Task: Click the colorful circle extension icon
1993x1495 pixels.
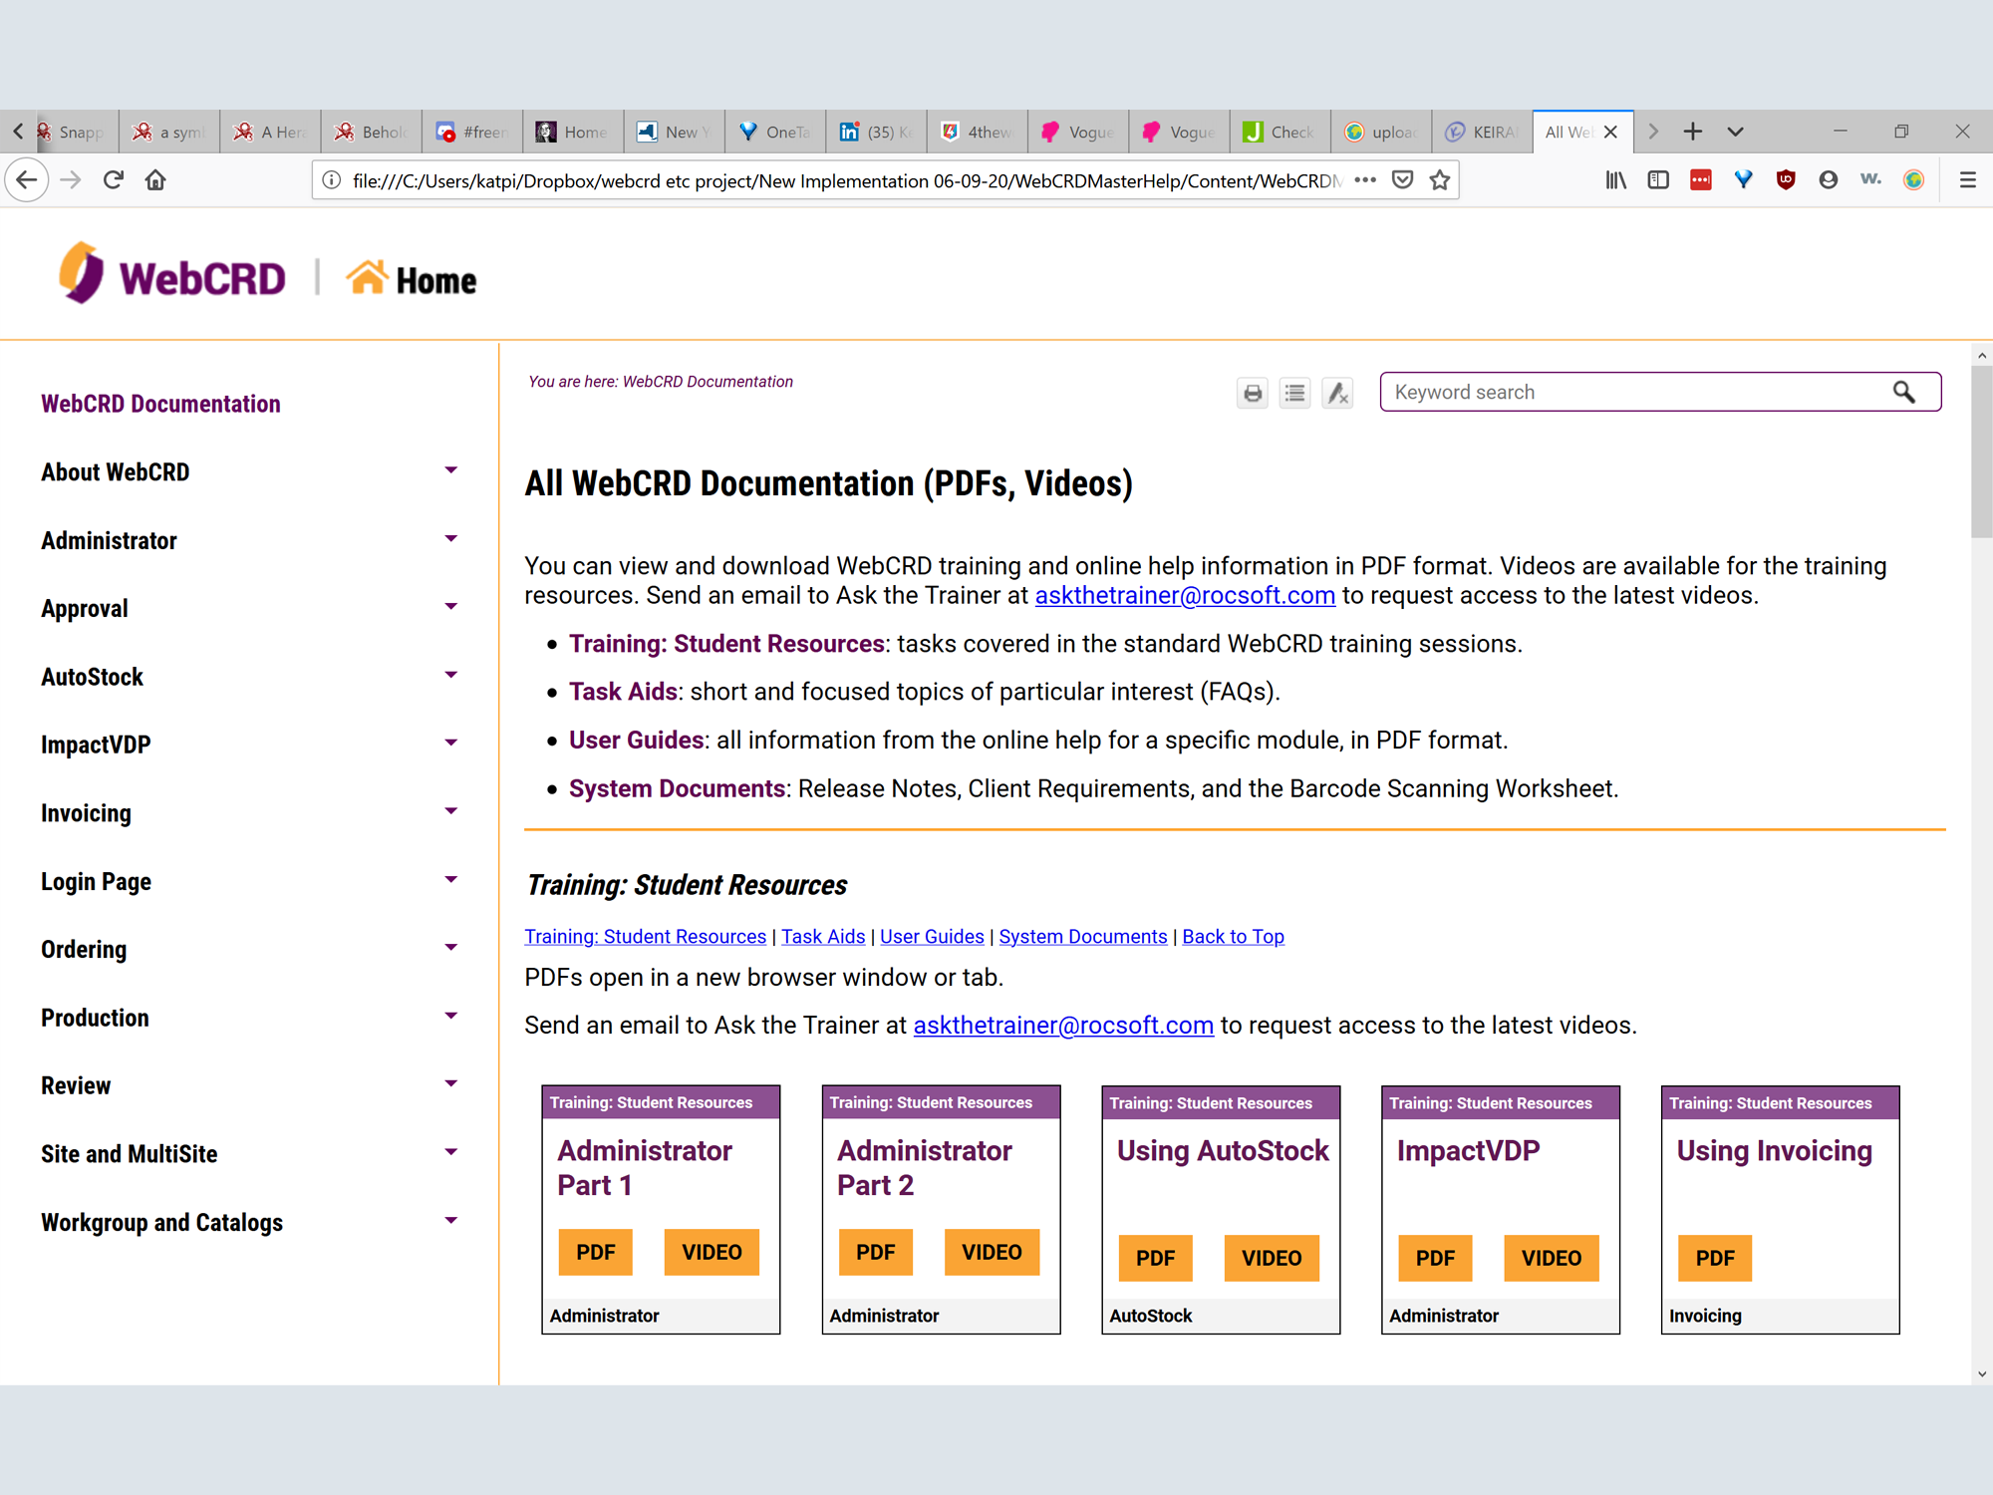Action: pos(1913,180)
